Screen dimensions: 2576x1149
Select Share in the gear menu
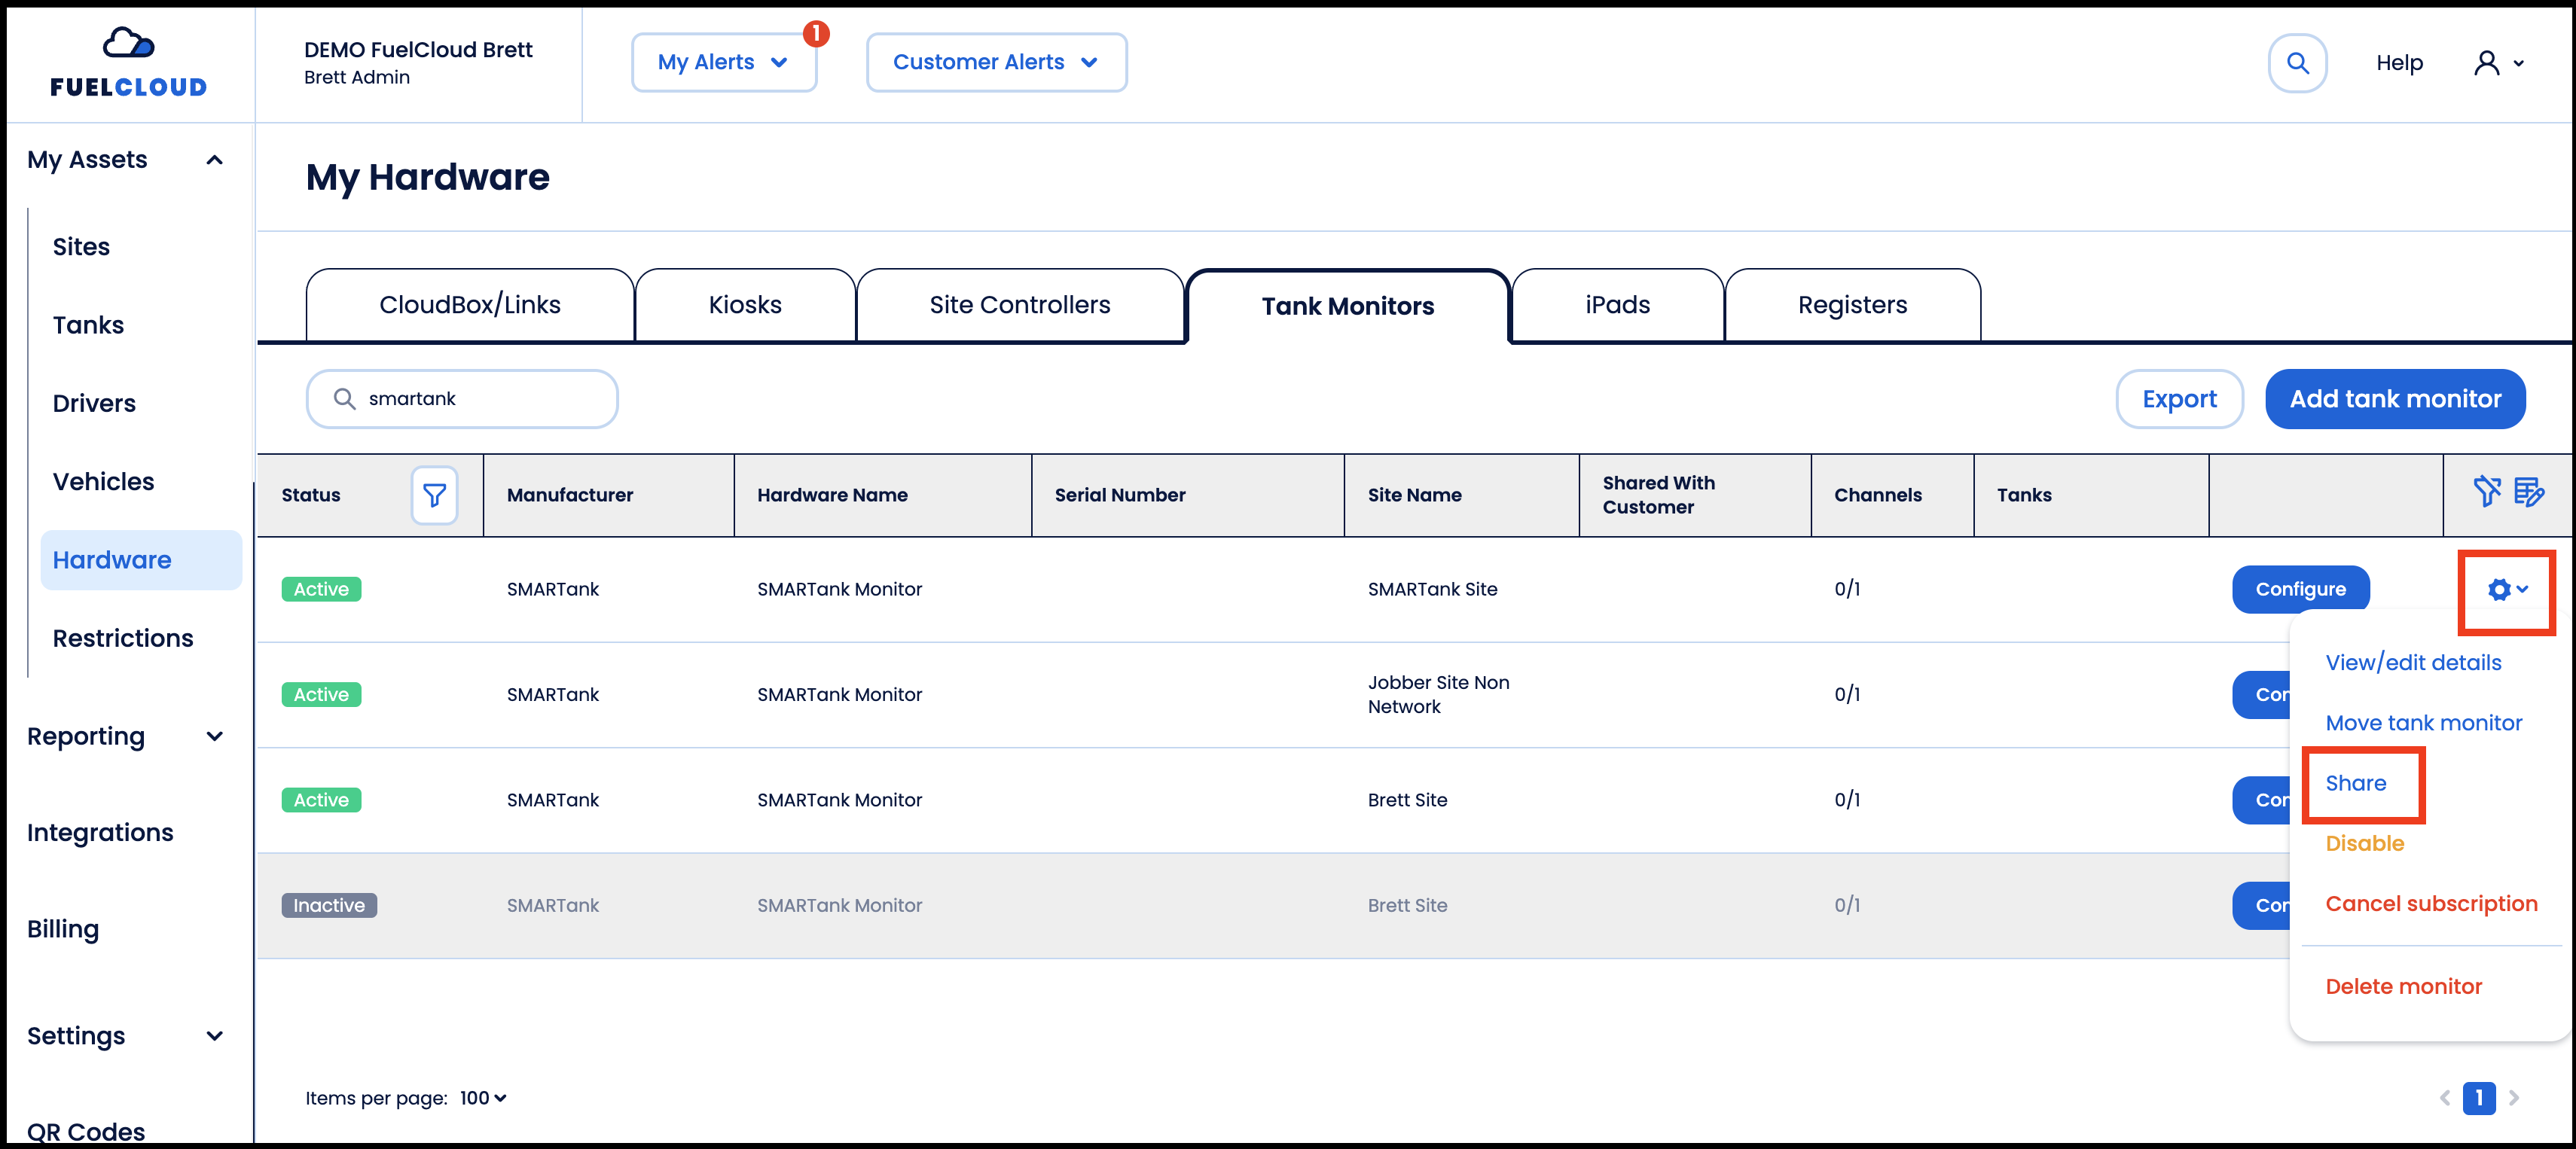point(2355,783)
